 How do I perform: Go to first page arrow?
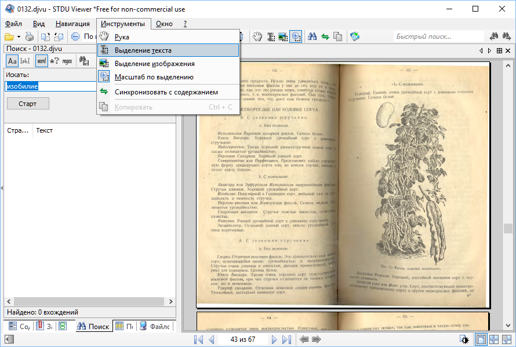(x=198, y=339)
